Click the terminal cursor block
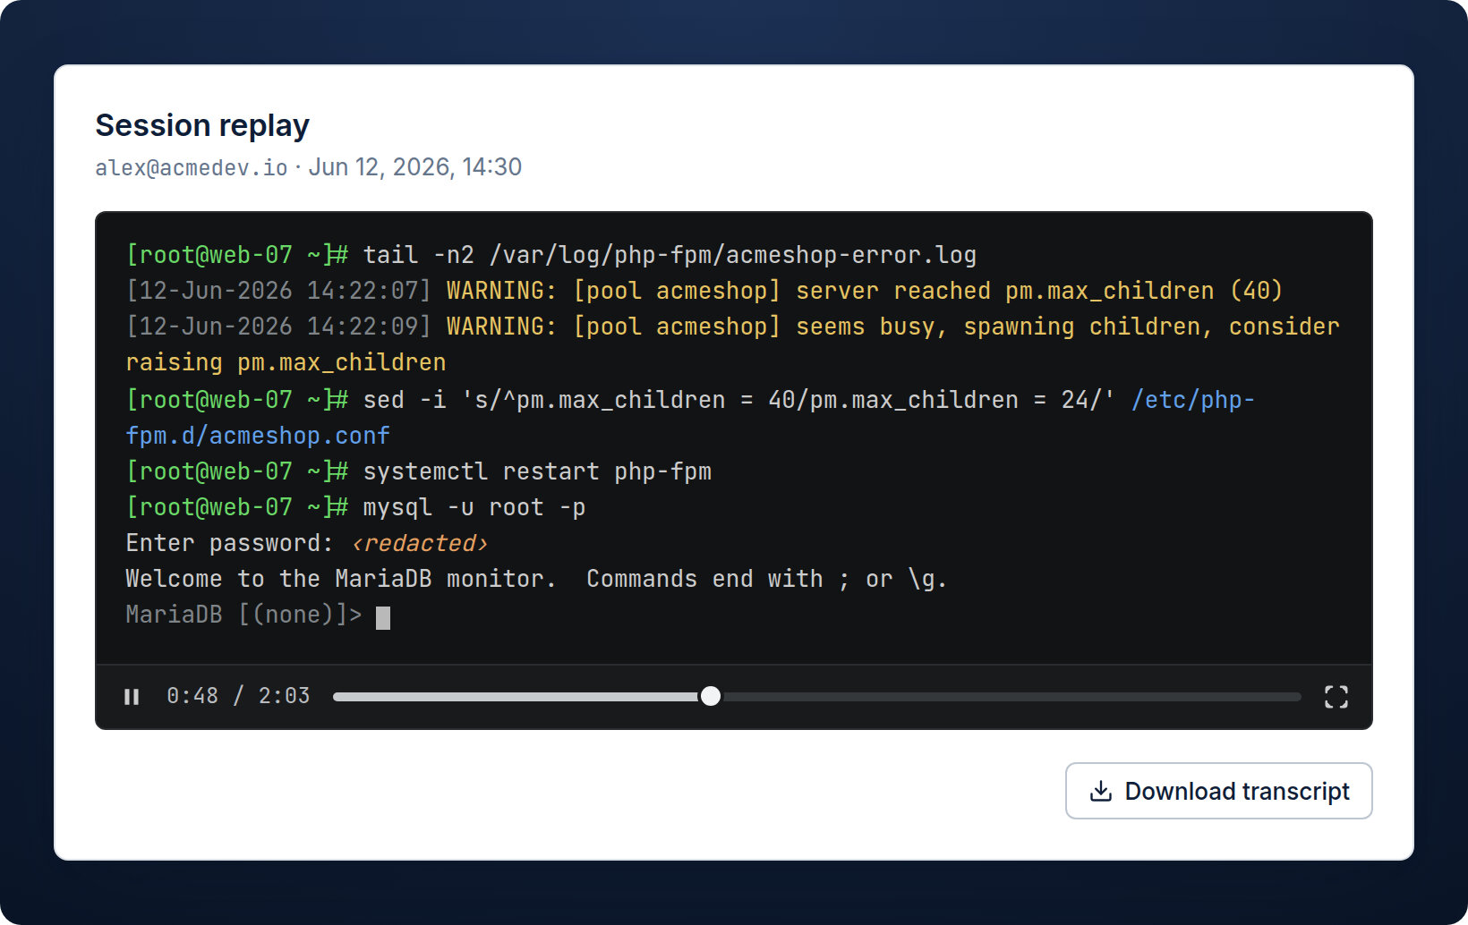The width and height of the screenshot is (1468, 925). (383, 618)
